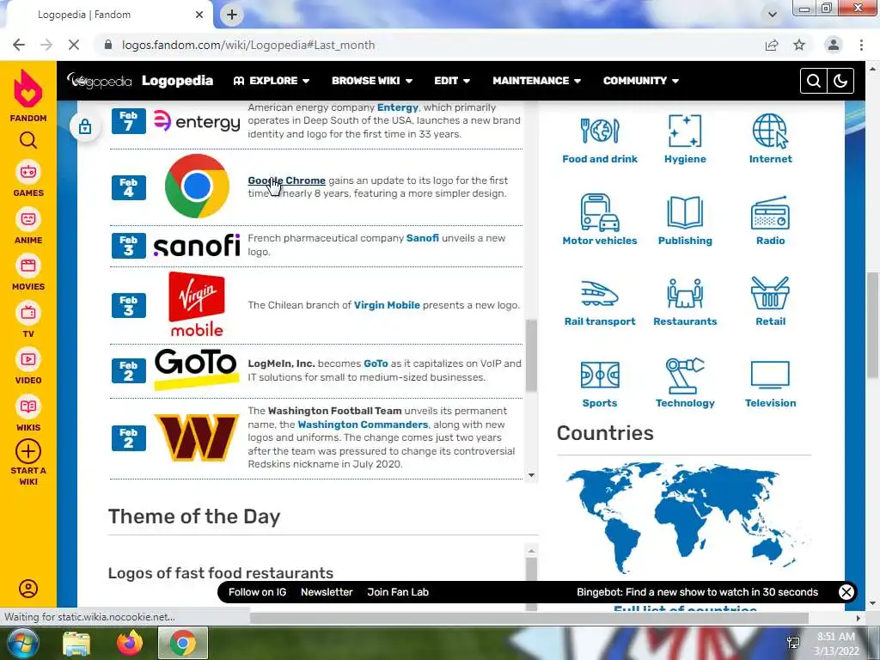Select the Rail transport category icon
Viewport: 880px width, 660px height.
click(599, 294)
